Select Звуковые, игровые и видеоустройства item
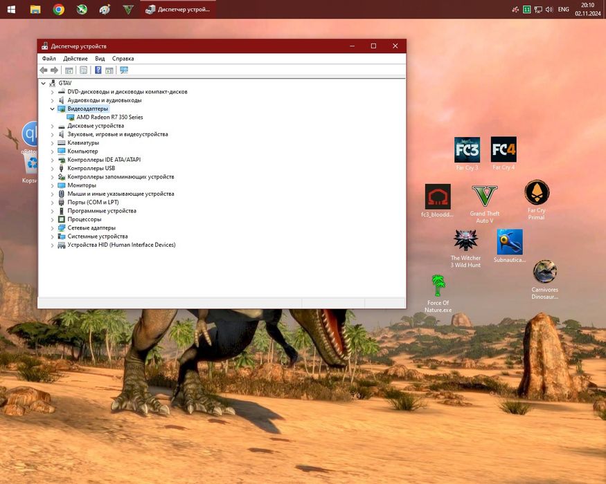The height and width of the screenshot is (484, 606). tap(118, 134)
